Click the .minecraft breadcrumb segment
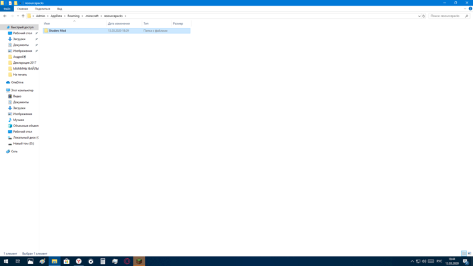The image size is (473, 266). [93, 16]
